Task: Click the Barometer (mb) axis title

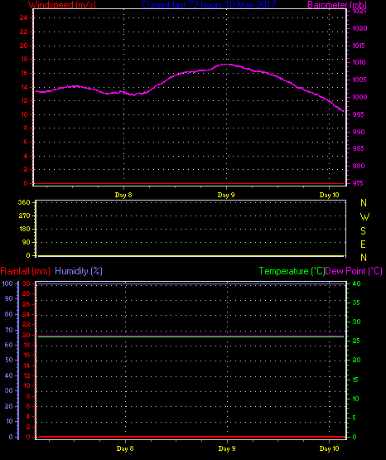Action: pos(337,5)
